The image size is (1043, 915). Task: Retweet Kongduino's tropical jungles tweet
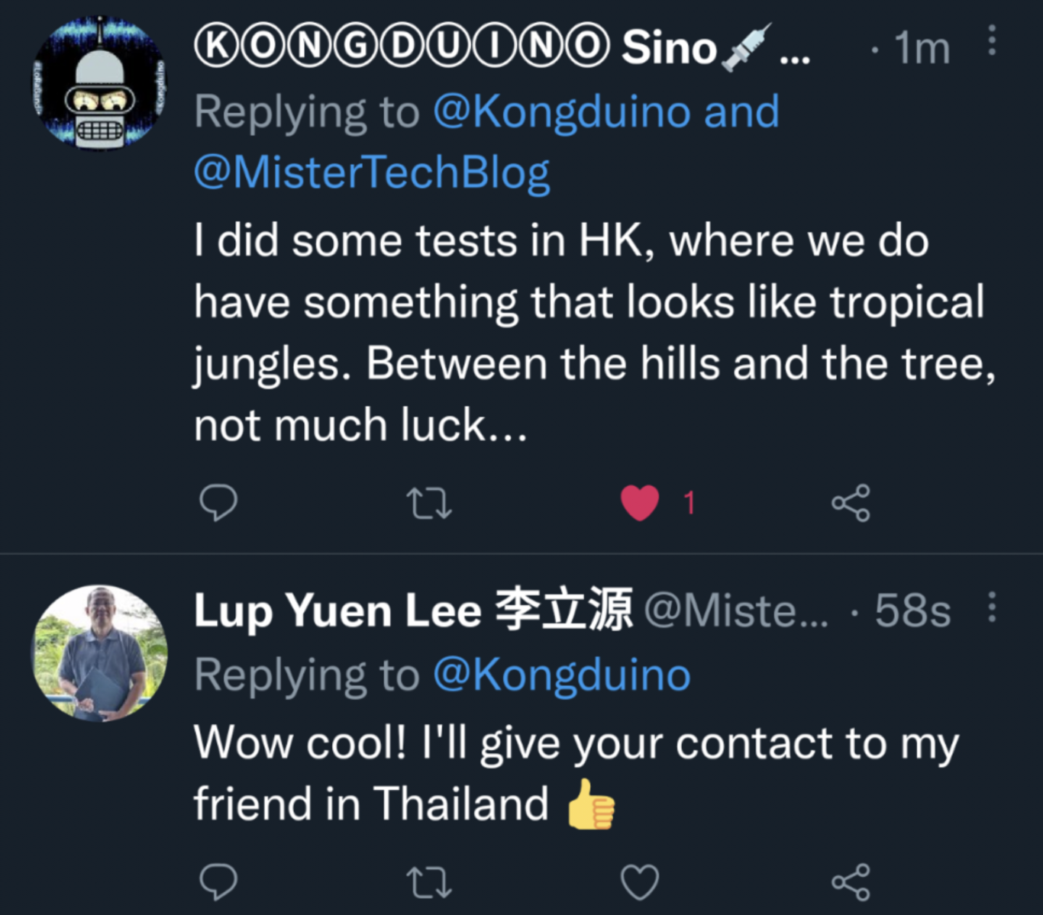click(x=428, y=504)
